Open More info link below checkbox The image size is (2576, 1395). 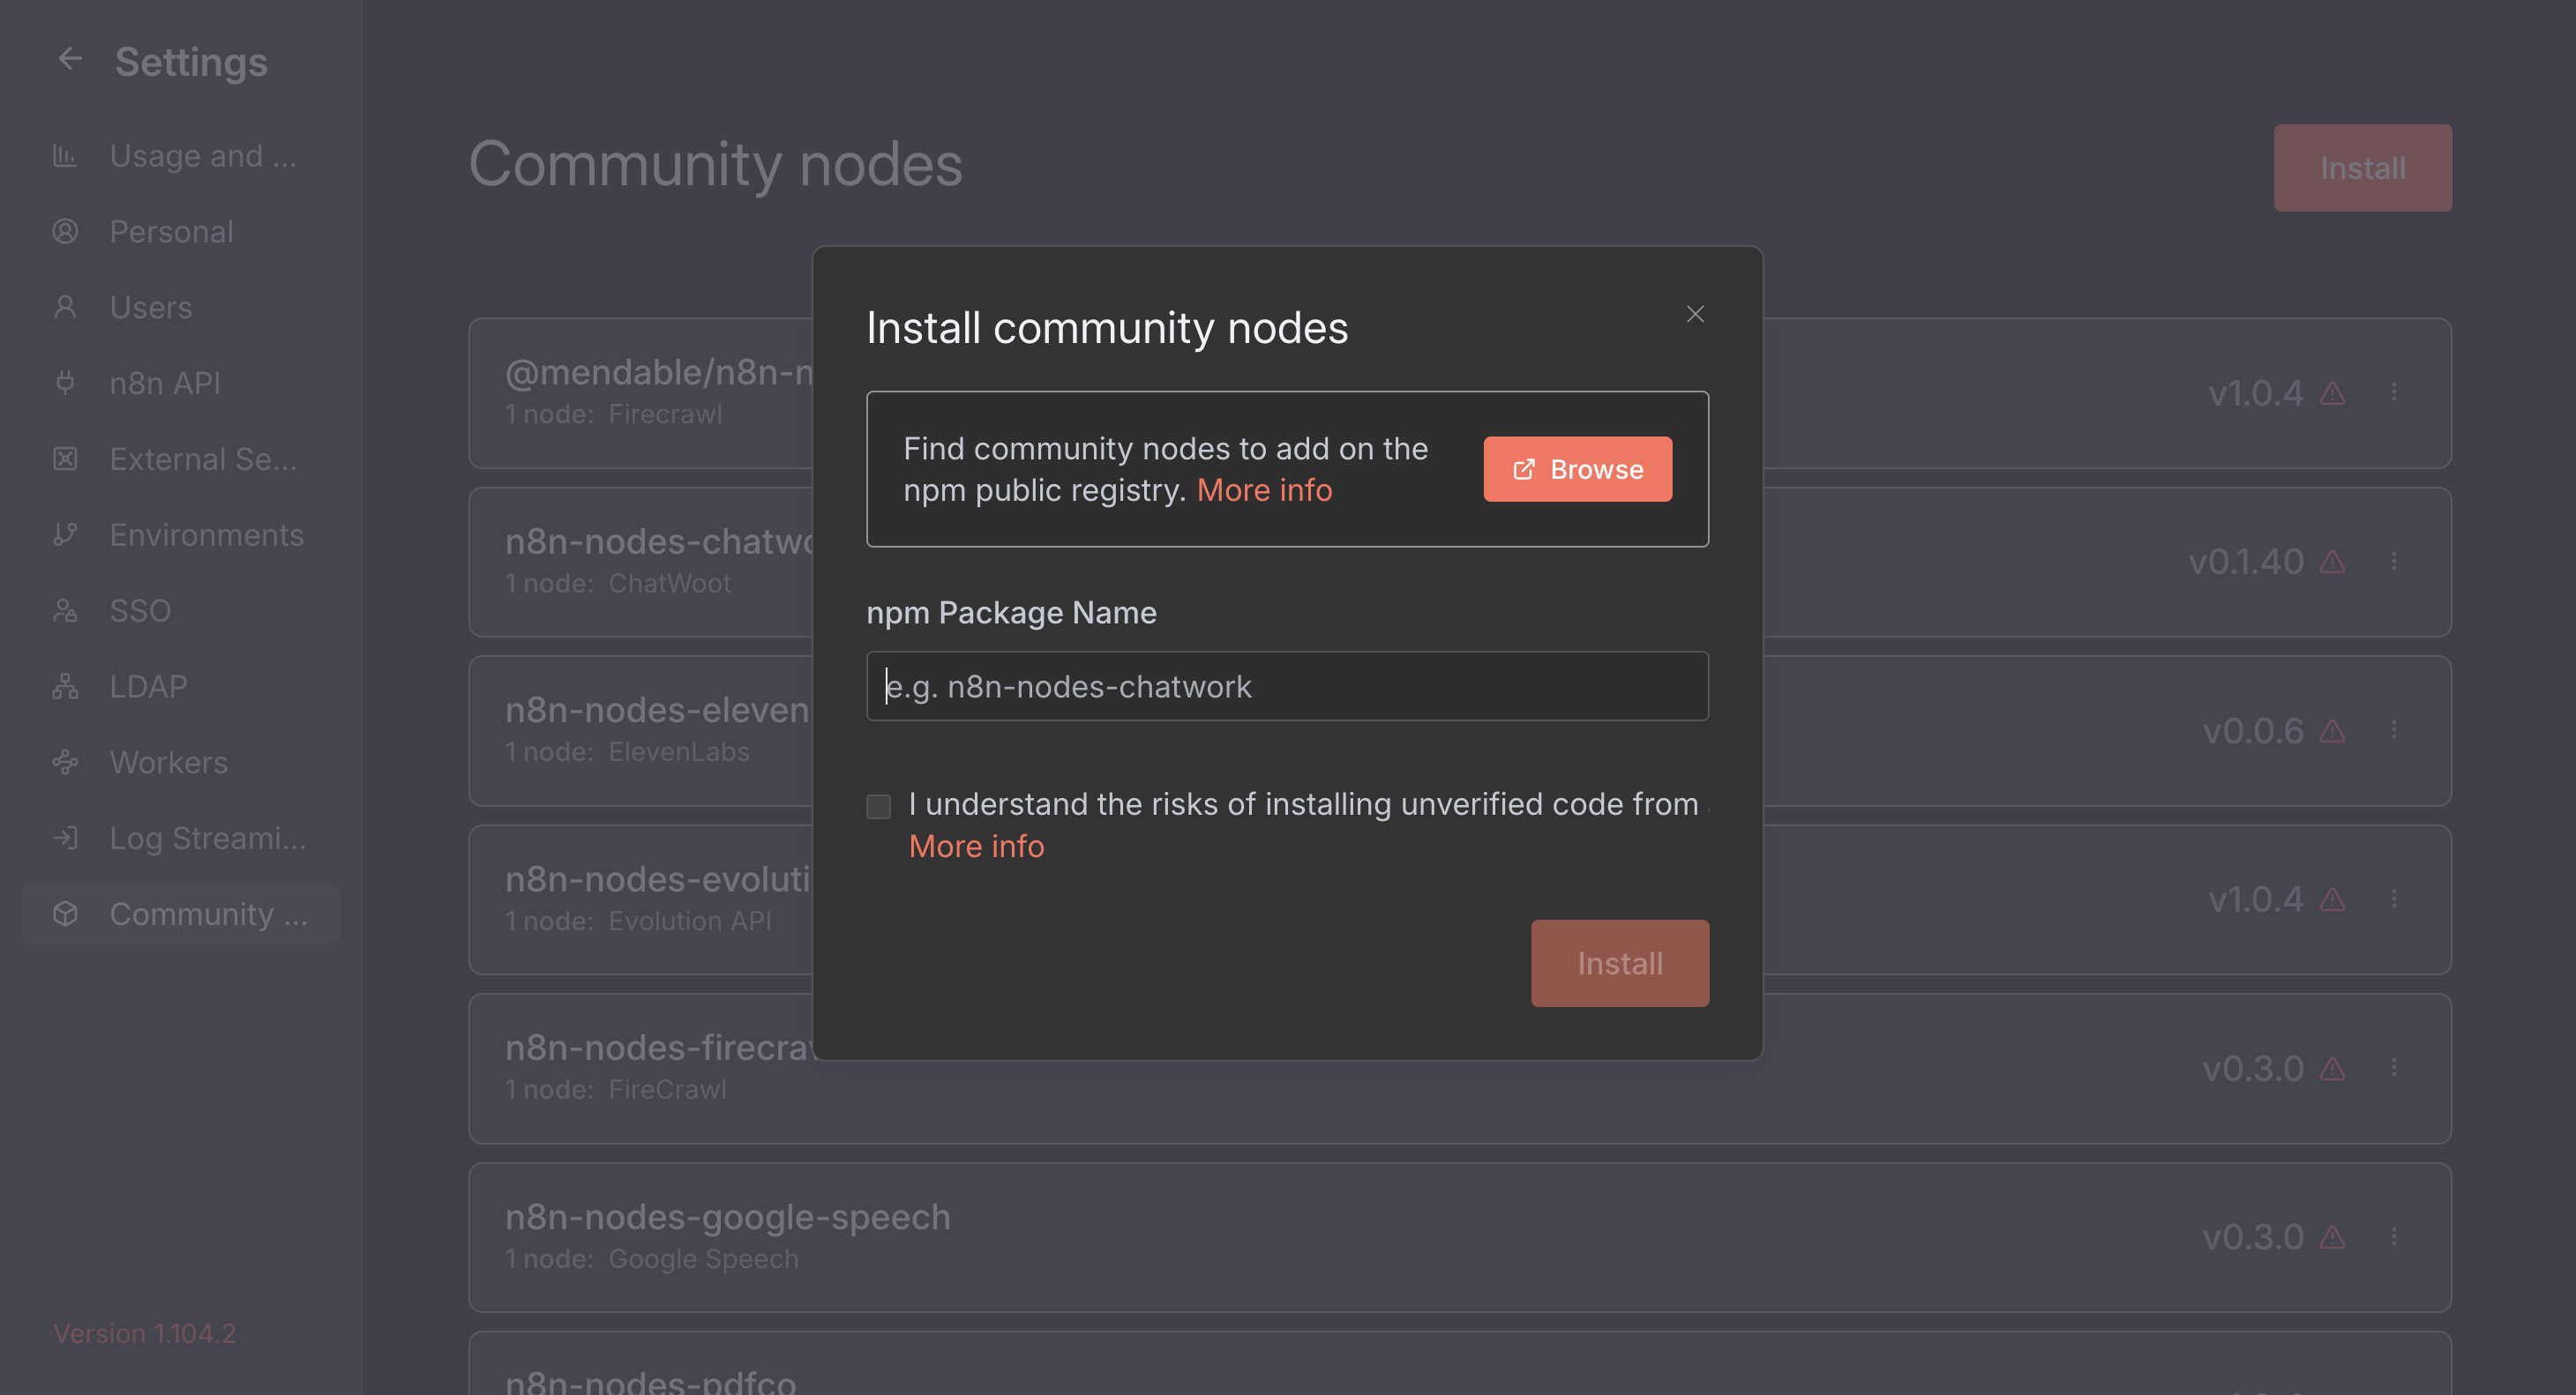coord(976,847)
